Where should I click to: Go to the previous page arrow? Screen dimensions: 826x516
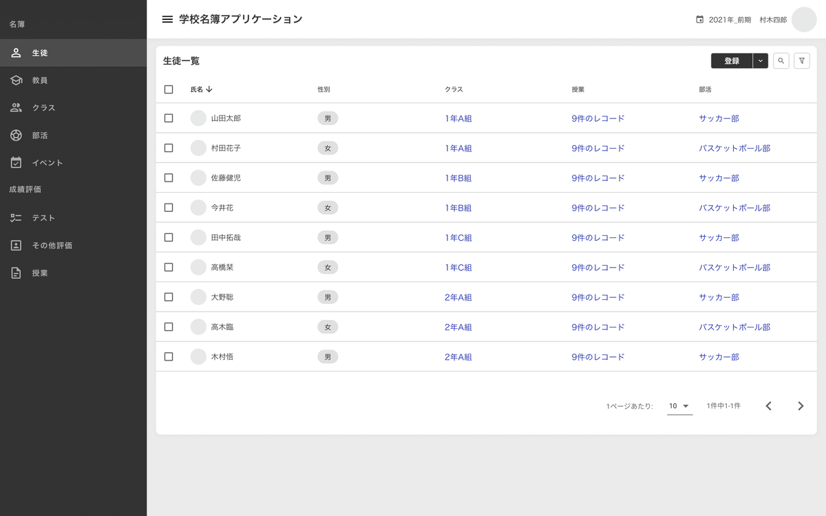point(769,406)
